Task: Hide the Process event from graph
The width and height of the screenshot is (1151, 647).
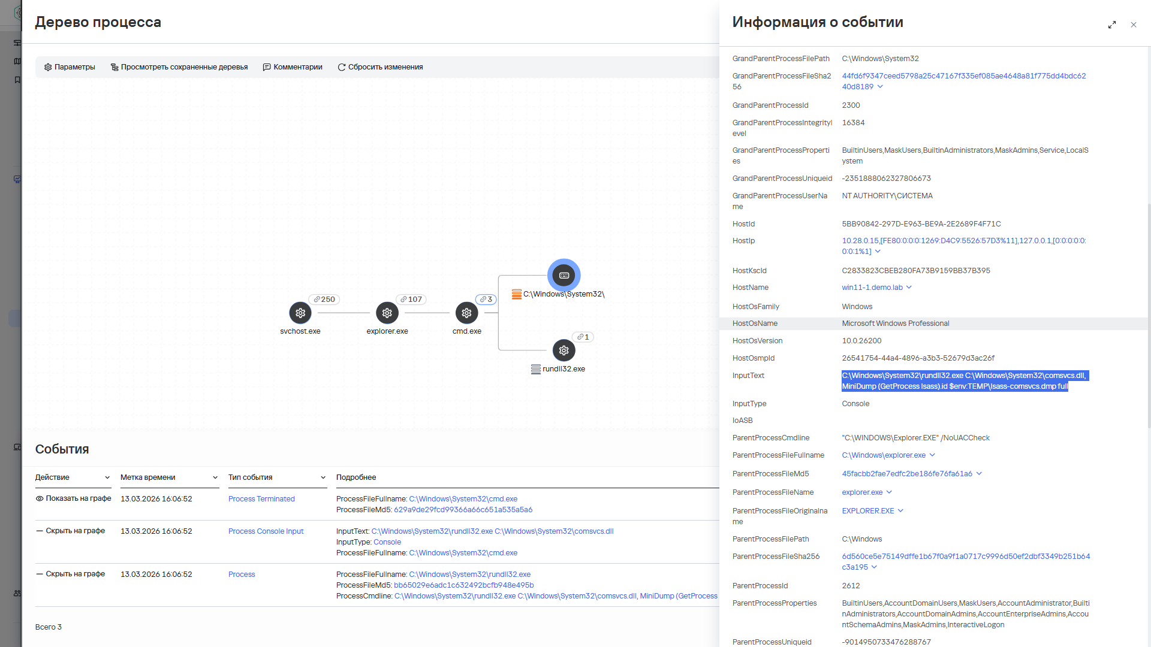Action: (71, 574)
